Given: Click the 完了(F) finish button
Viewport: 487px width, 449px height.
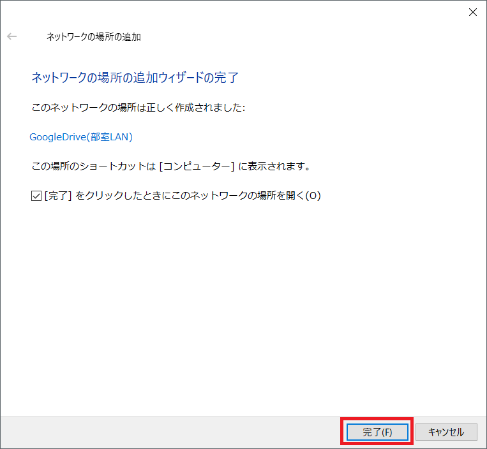Looking at the screenshot, I should [x=377, y=432].
